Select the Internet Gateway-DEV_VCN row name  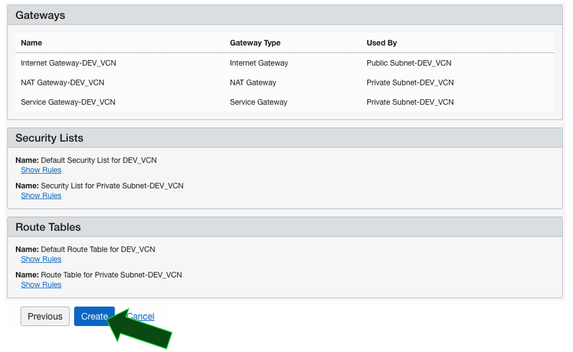tap(68, 63)
